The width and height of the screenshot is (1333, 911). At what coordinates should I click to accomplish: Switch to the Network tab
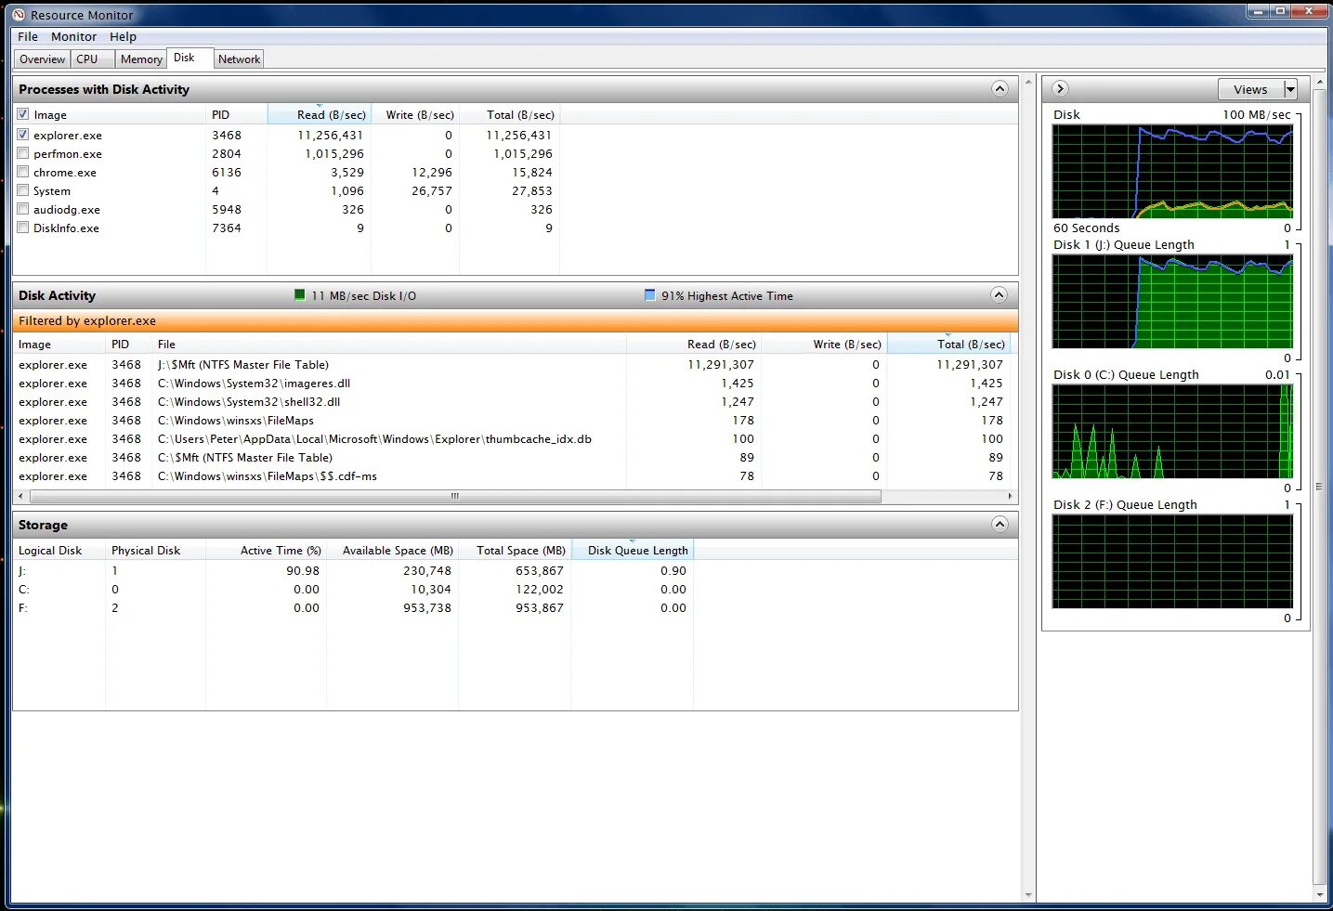pos(239,59)
